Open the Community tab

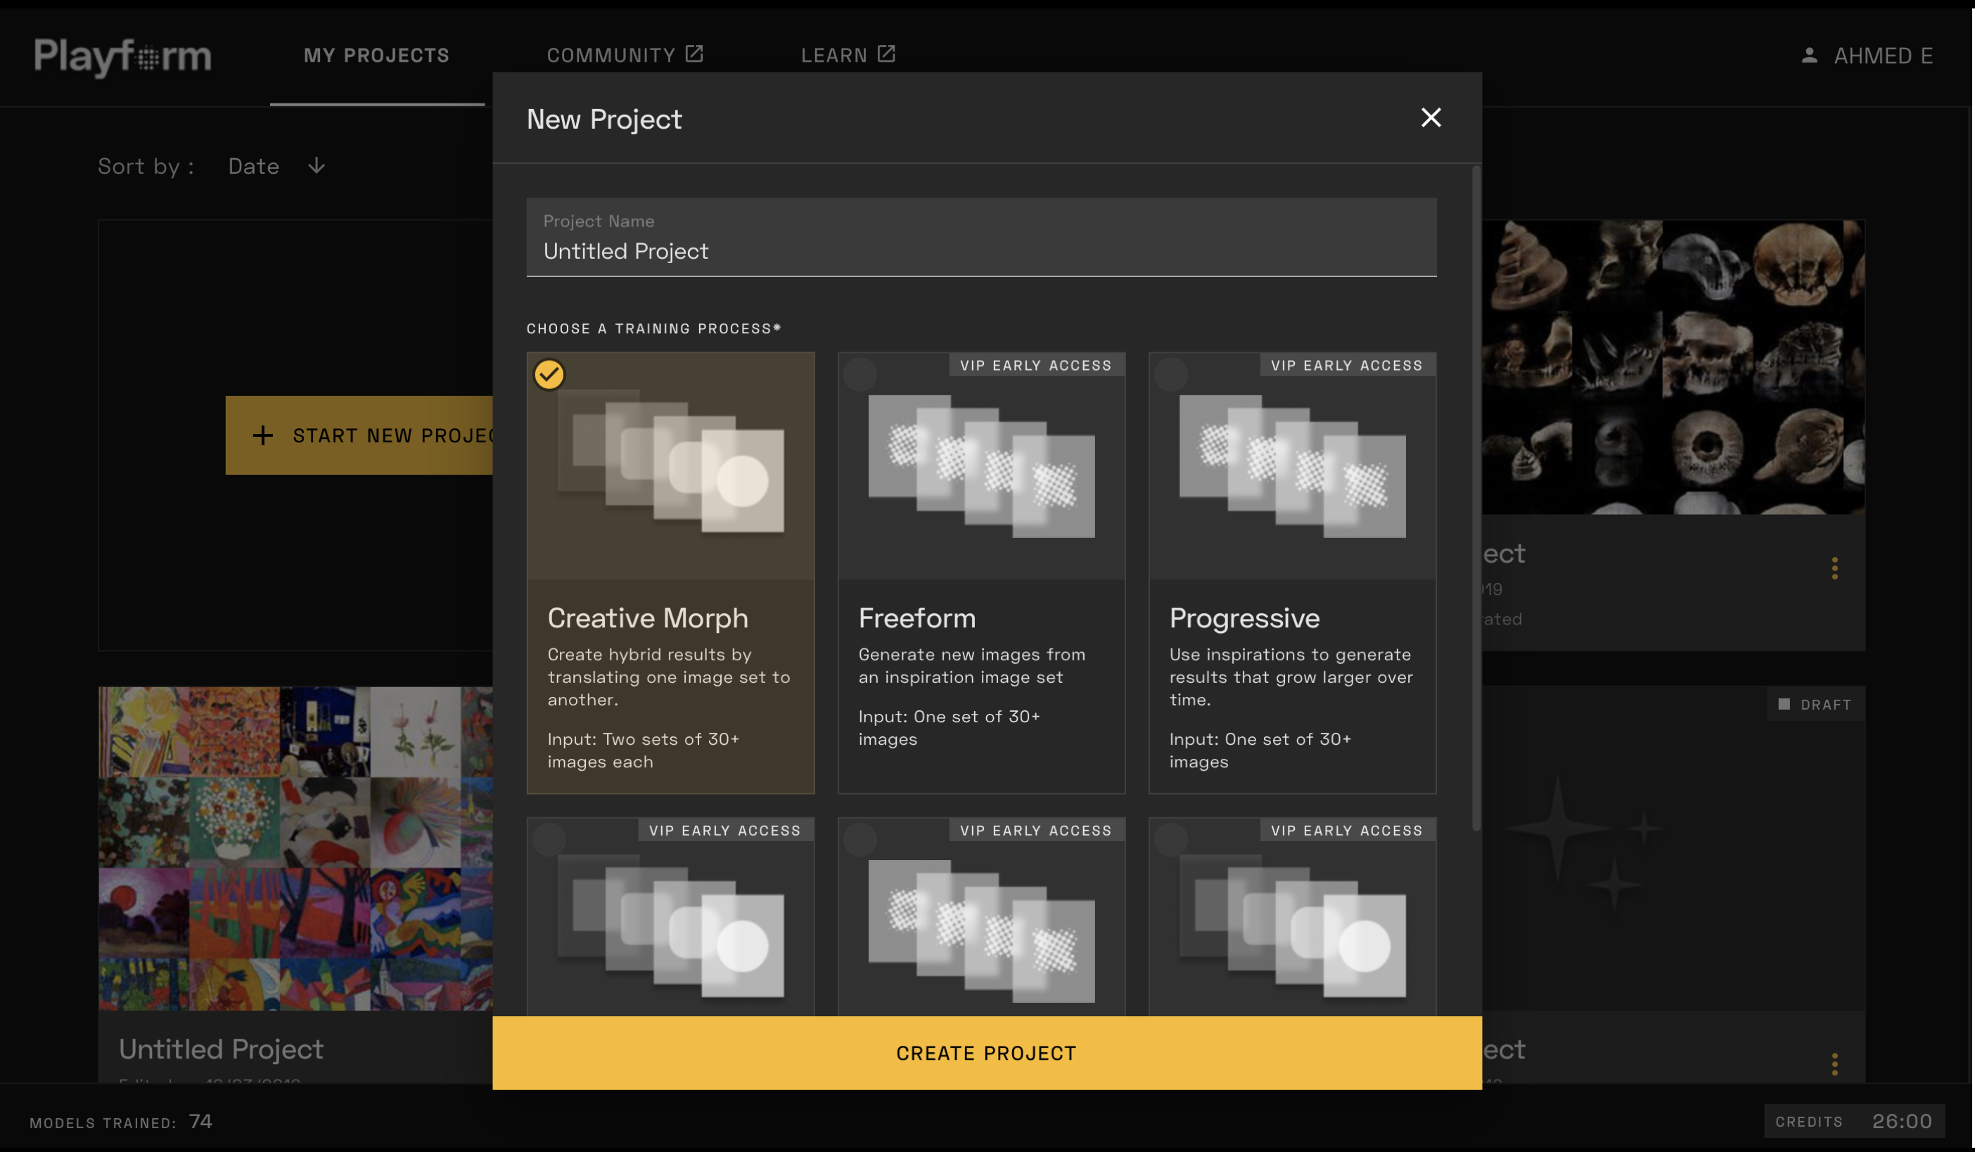pyautogui.click(x=611, y=56)
